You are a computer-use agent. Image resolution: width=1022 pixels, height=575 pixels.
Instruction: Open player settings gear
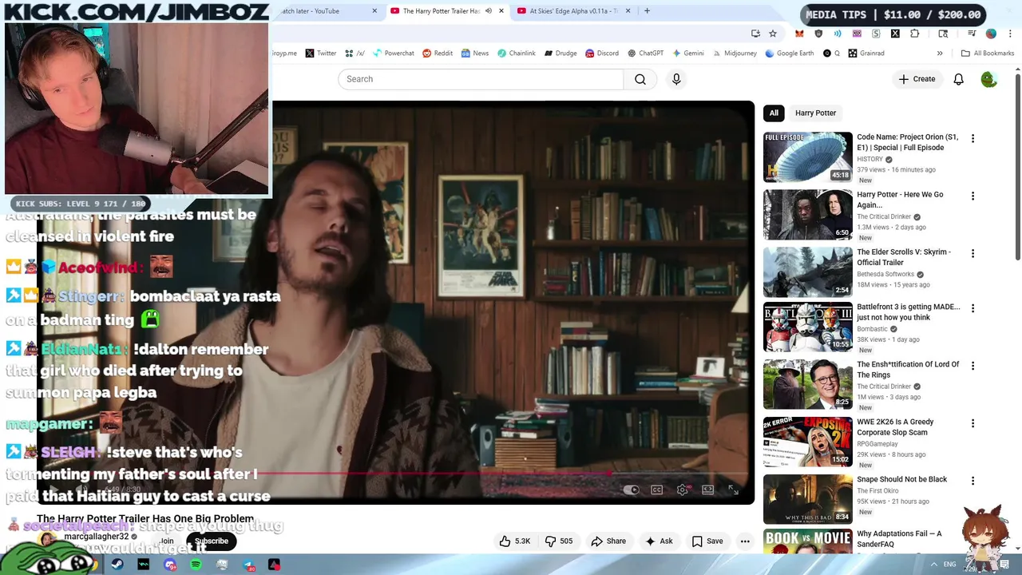point(682,490)
